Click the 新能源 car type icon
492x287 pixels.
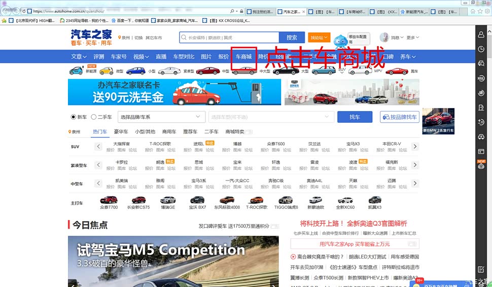[76, 70]
